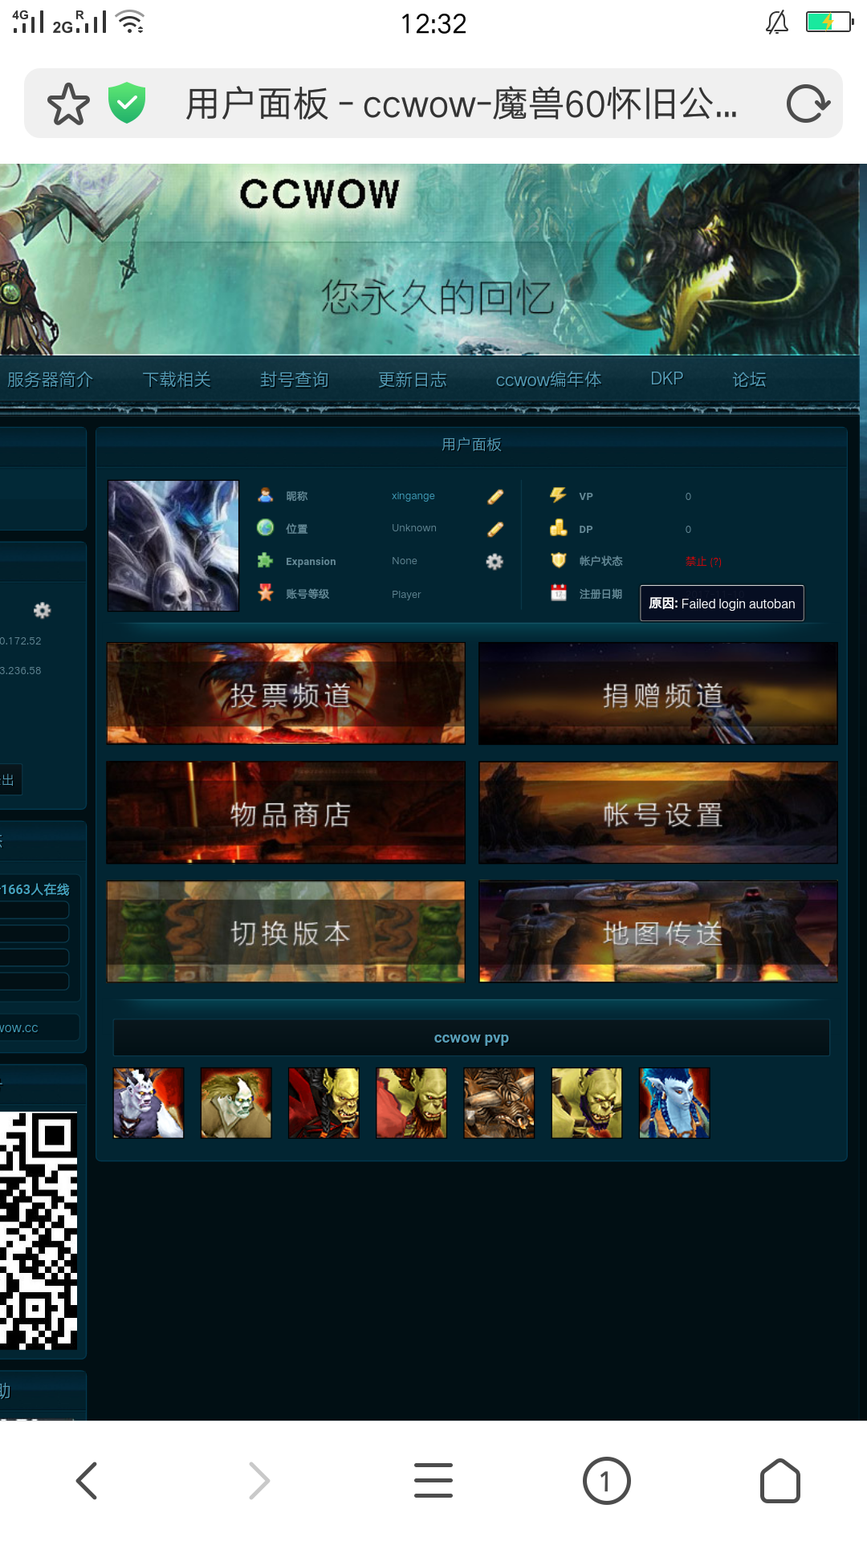Open the 投票频道 voting banner
The image size is (867, 1541).
click(x=286, y=693)
